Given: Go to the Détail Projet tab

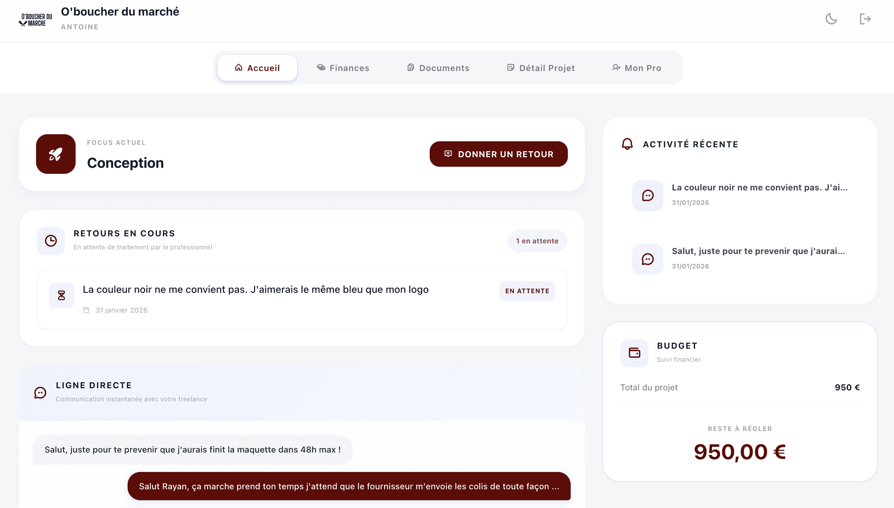Looking at the screenshot, I should [x=541, y=68].
